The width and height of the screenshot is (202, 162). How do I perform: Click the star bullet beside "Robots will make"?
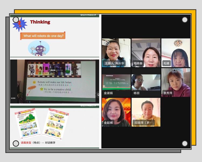[x=34, y=82]
